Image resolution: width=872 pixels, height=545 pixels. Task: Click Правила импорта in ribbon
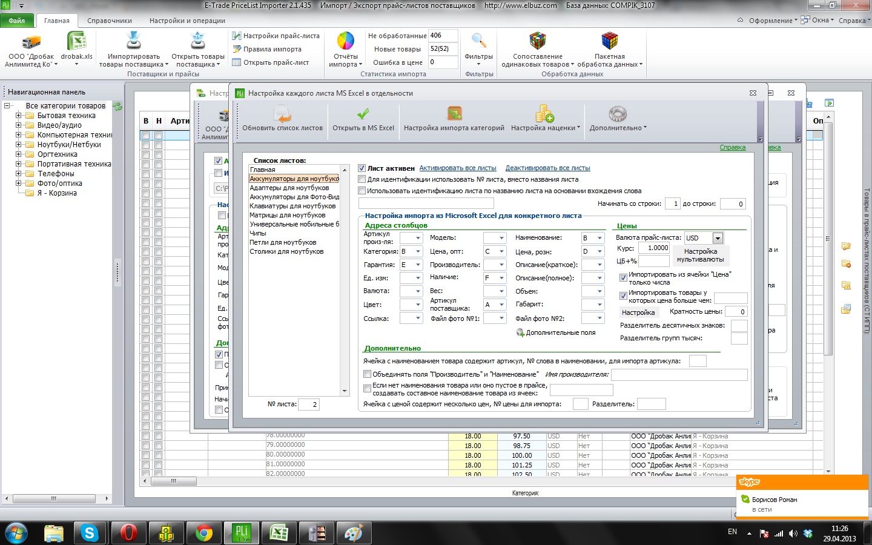click(x=267, y=49)
